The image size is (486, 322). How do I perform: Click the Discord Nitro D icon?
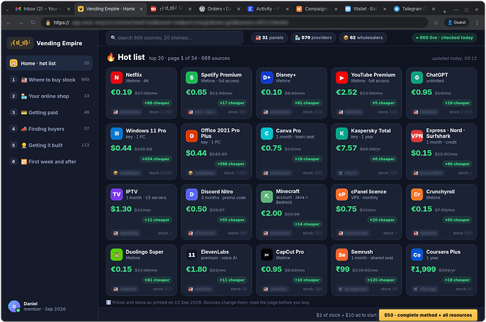pos(192,194)
